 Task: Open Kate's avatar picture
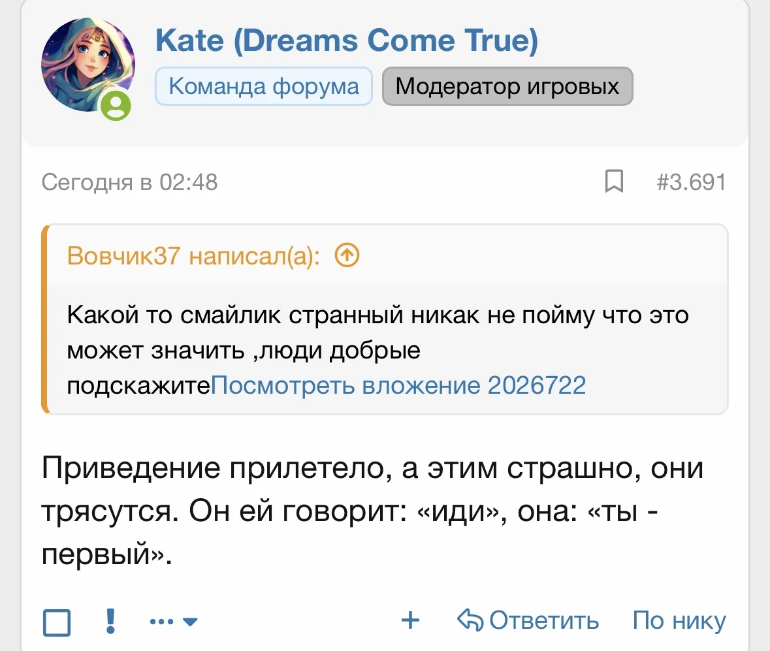86,65
